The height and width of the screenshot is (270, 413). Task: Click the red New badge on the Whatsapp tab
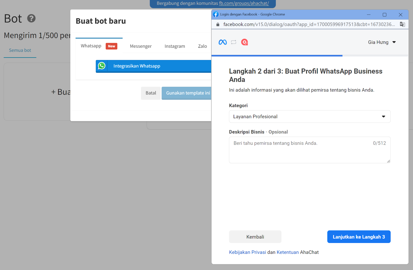[112, 46]
